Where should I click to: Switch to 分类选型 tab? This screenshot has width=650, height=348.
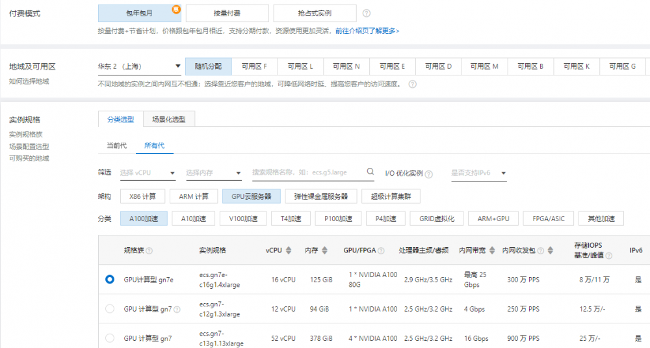(x=121, y=120)
